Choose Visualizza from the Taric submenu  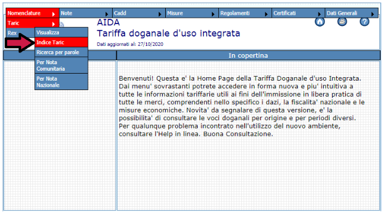click(61, 32)
